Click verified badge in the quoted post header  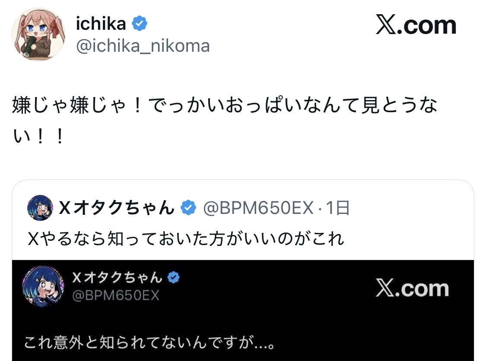click(x=187, y=208)
